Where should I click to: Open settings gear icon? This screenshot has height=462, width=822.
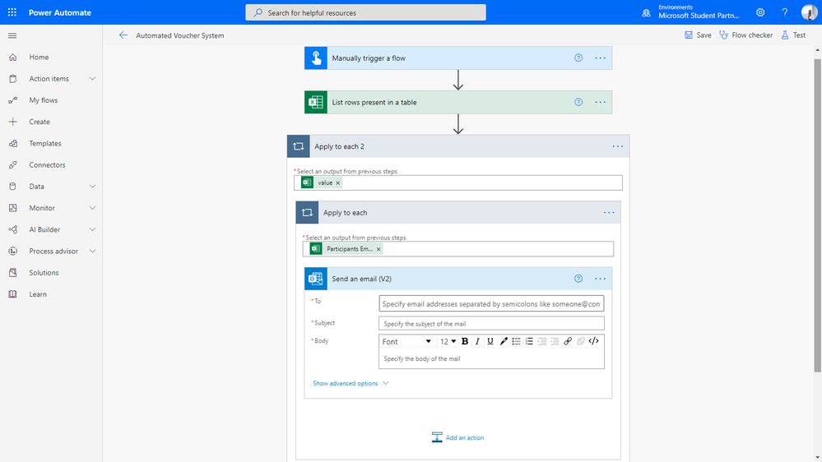[760, 12]
